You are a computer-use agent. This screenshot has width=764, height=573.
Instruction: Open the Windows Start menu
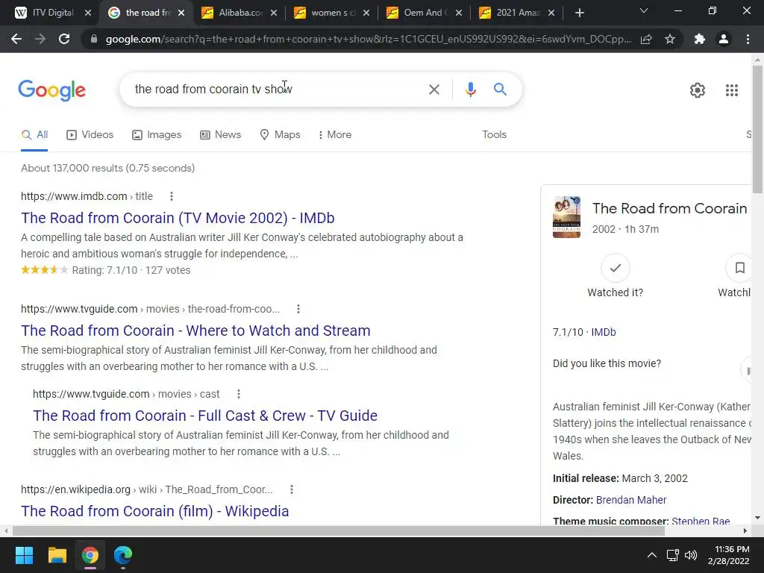[x=24, y=555]
